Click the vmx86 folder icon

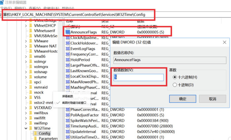tap(31, 56)
